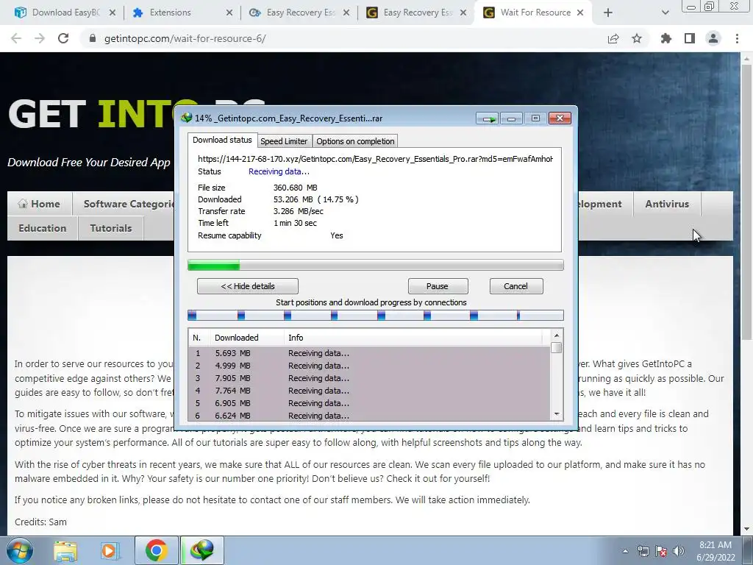
Task: Open Windows Explorer from taskbar
Action: tap(65, 550)
